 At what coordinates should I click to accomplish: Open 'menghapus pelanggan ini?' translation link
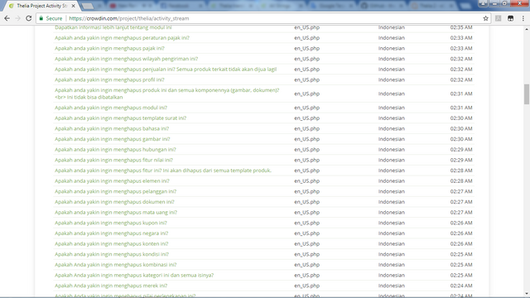tap(116, 191)
